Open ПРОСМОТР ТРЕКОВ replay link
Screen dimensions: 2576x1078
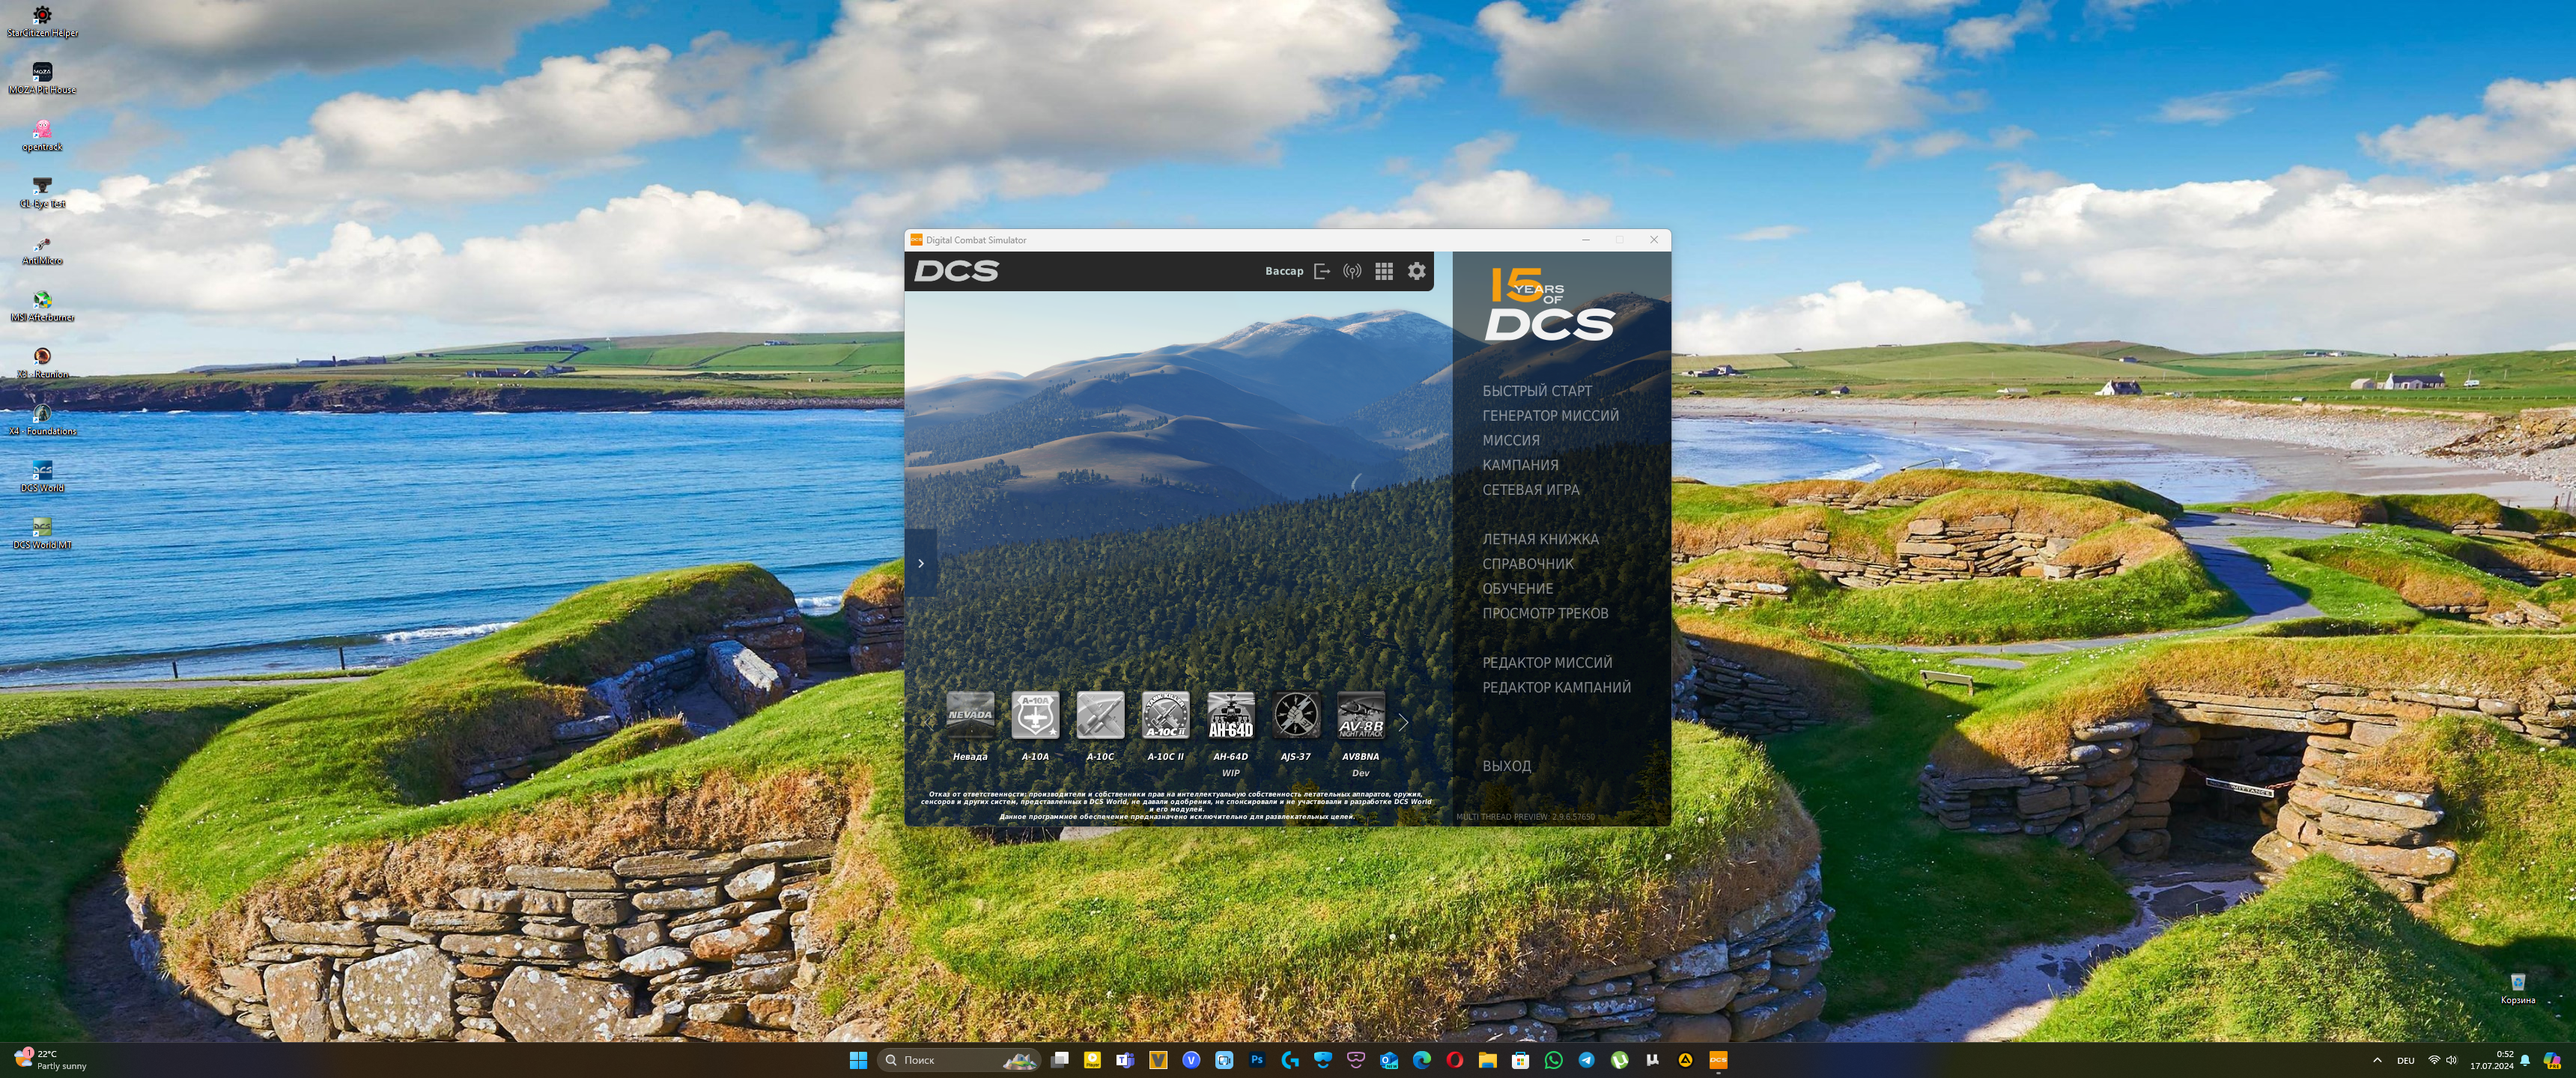pos(1545,613)
